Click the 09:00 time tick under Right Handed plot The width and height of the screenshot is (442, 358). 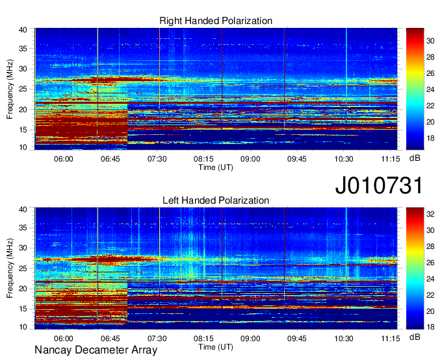tap(250, 159)
